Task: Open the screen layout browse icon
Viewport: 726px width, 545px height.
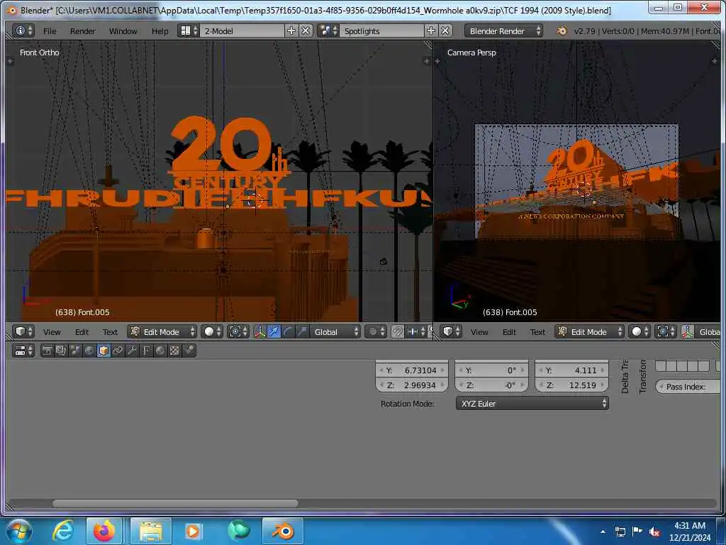Action: point(189,31)
